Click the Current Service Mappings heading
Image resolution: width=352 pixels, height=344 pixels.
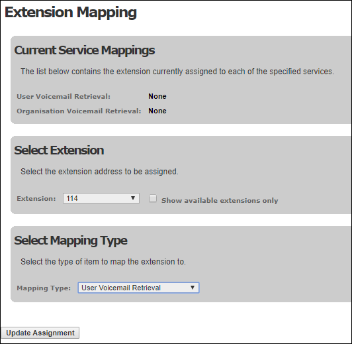(85, 50)
